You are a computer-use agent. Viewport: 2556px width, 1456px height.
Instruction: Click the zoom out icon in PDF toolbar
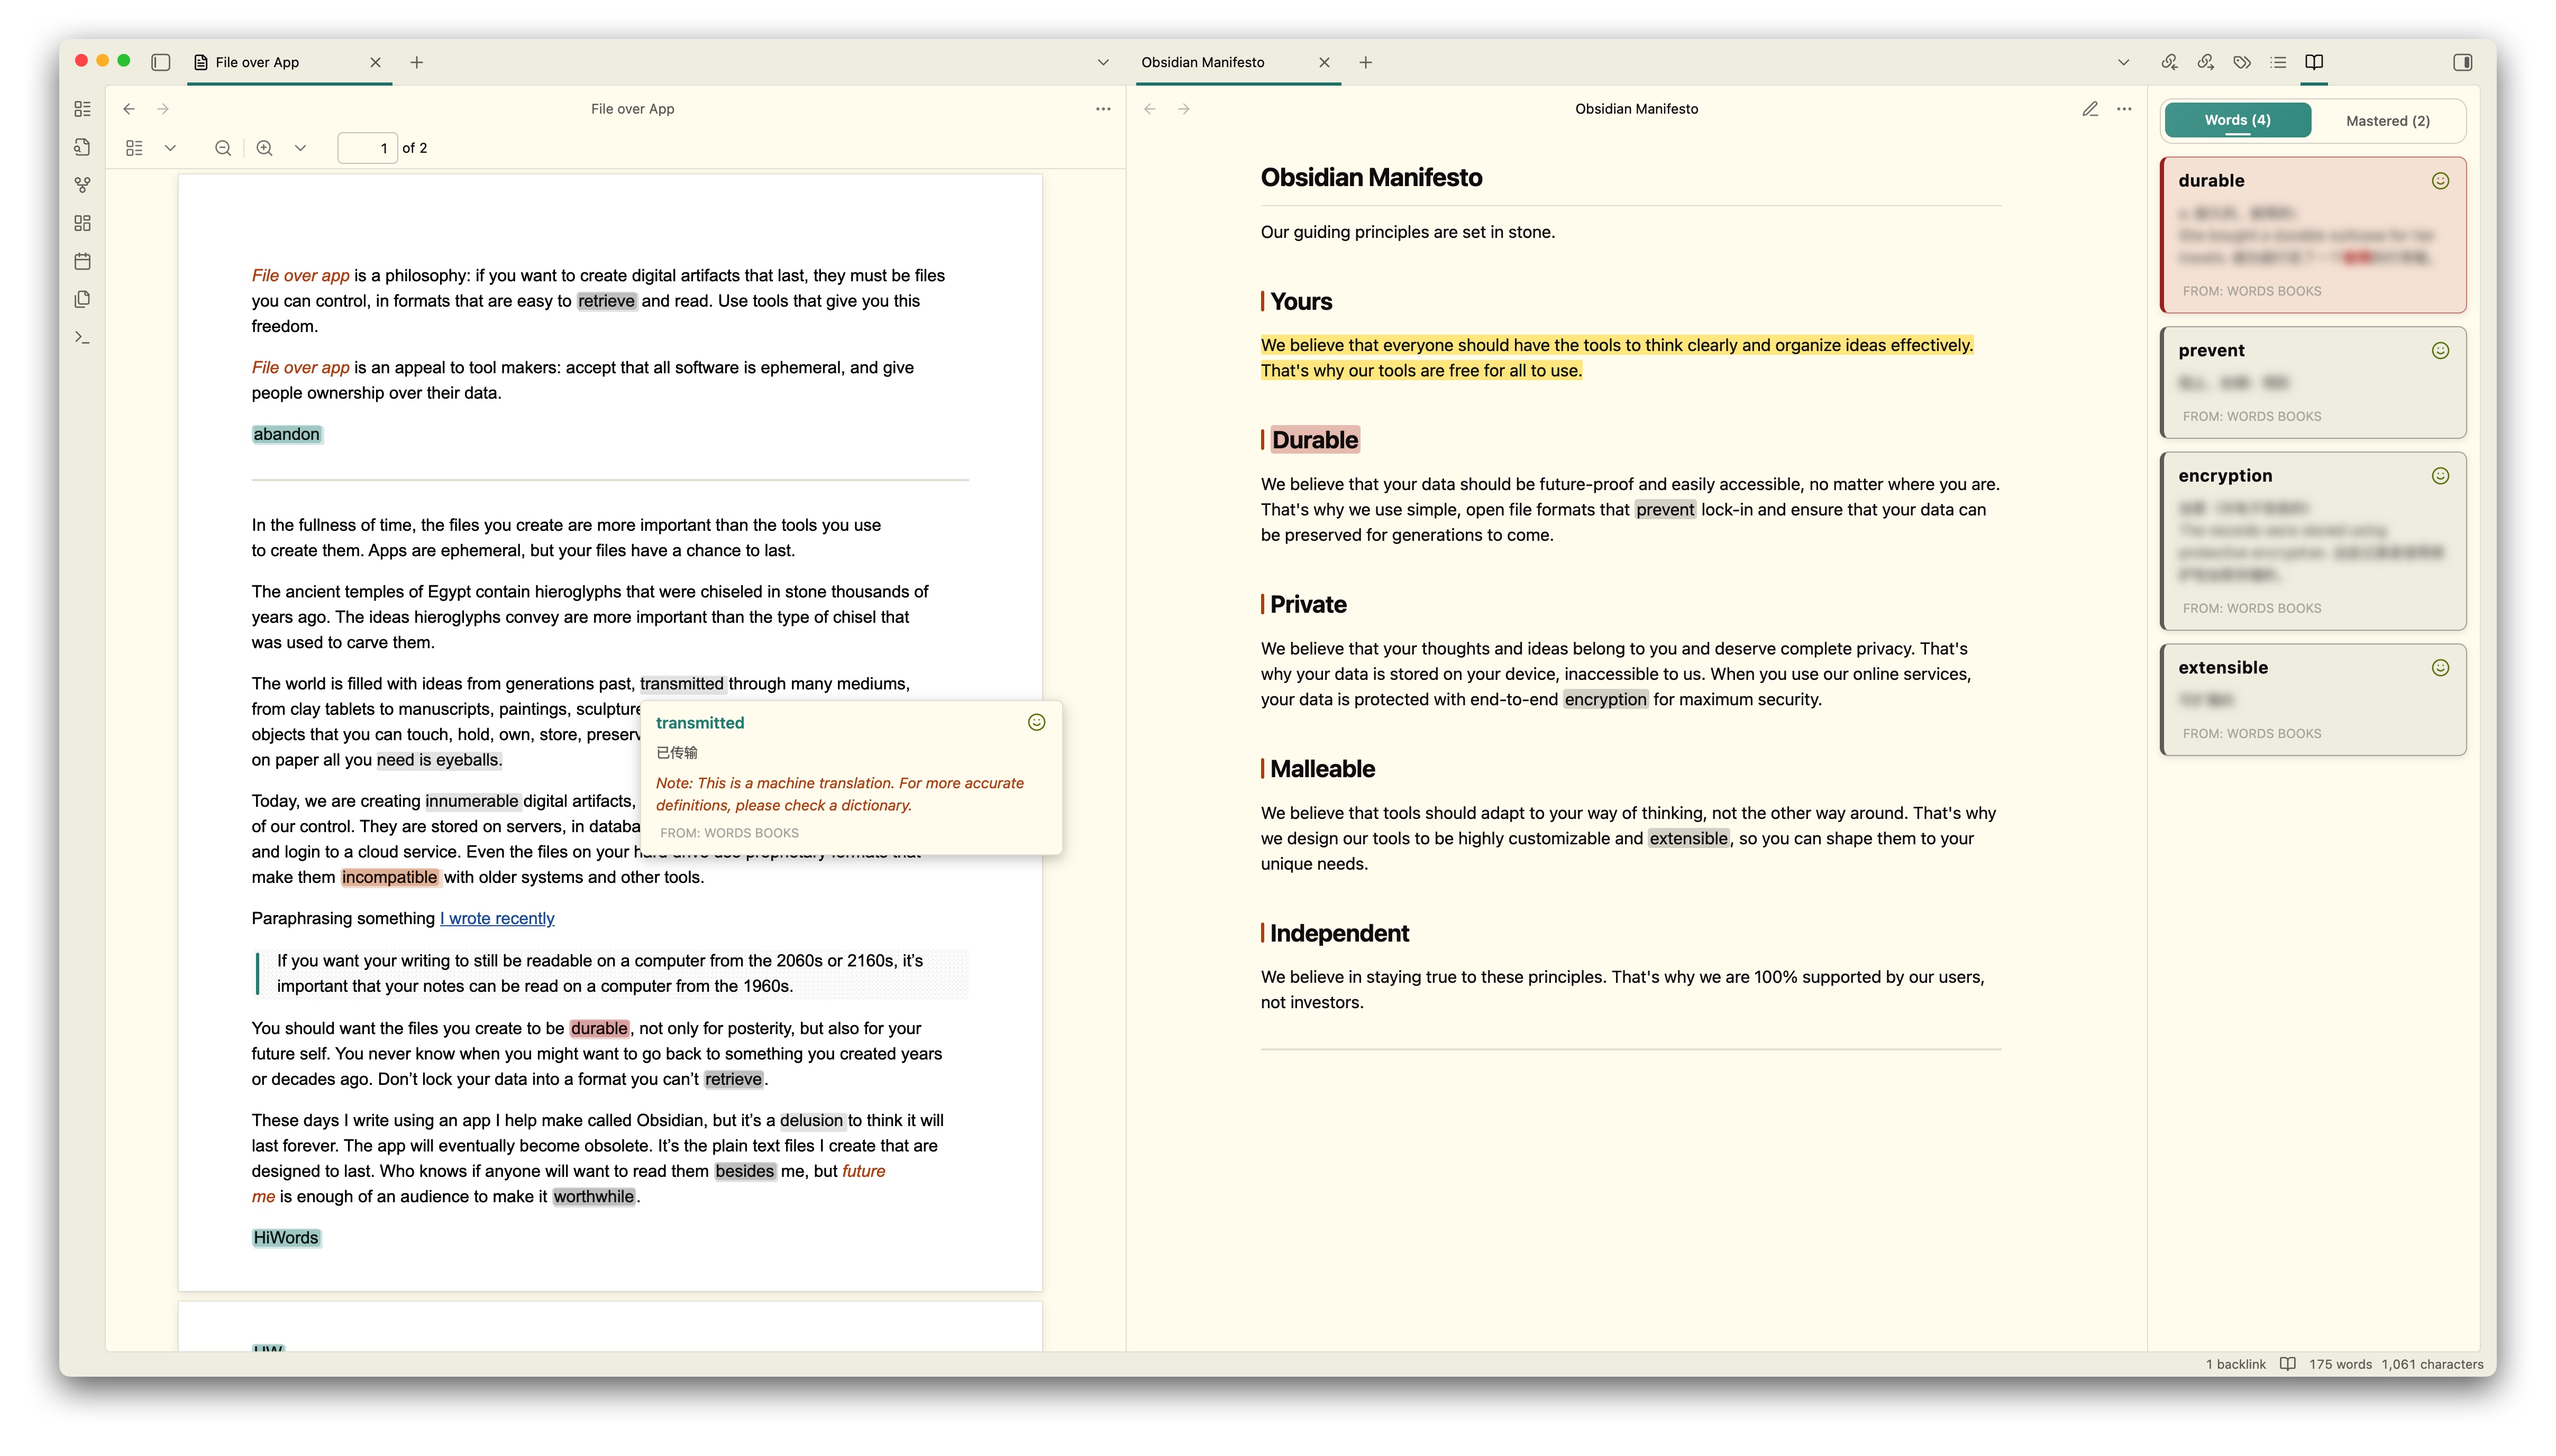coord(222,148)
